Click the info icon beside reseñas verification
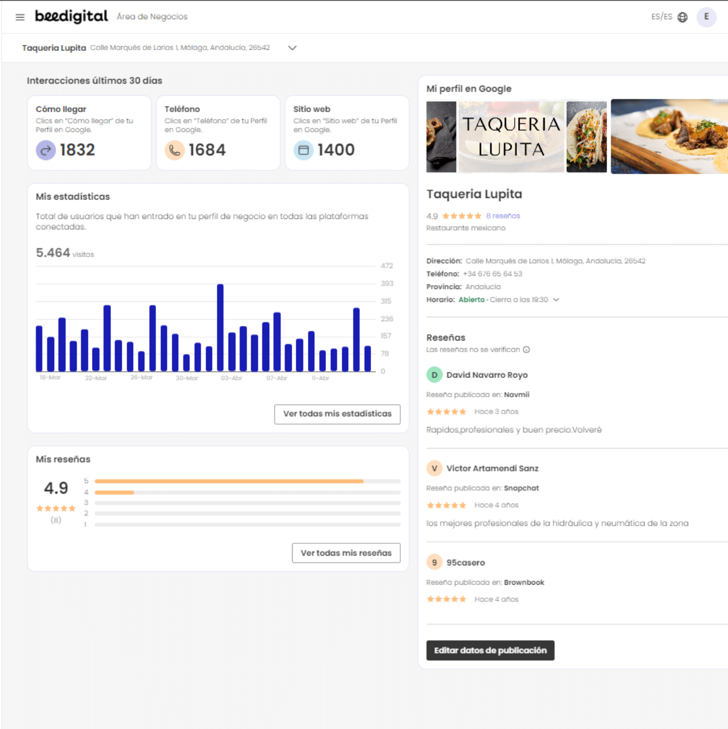Viewport: 728px width, 729px height. click(x=526, y=350)
